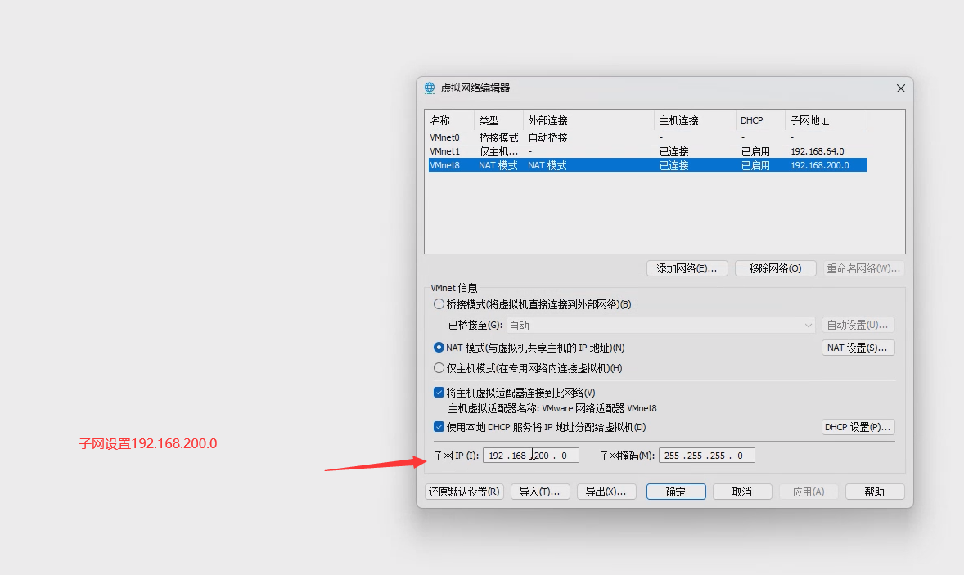Open NAT 设置 dialog

(858, 348)
